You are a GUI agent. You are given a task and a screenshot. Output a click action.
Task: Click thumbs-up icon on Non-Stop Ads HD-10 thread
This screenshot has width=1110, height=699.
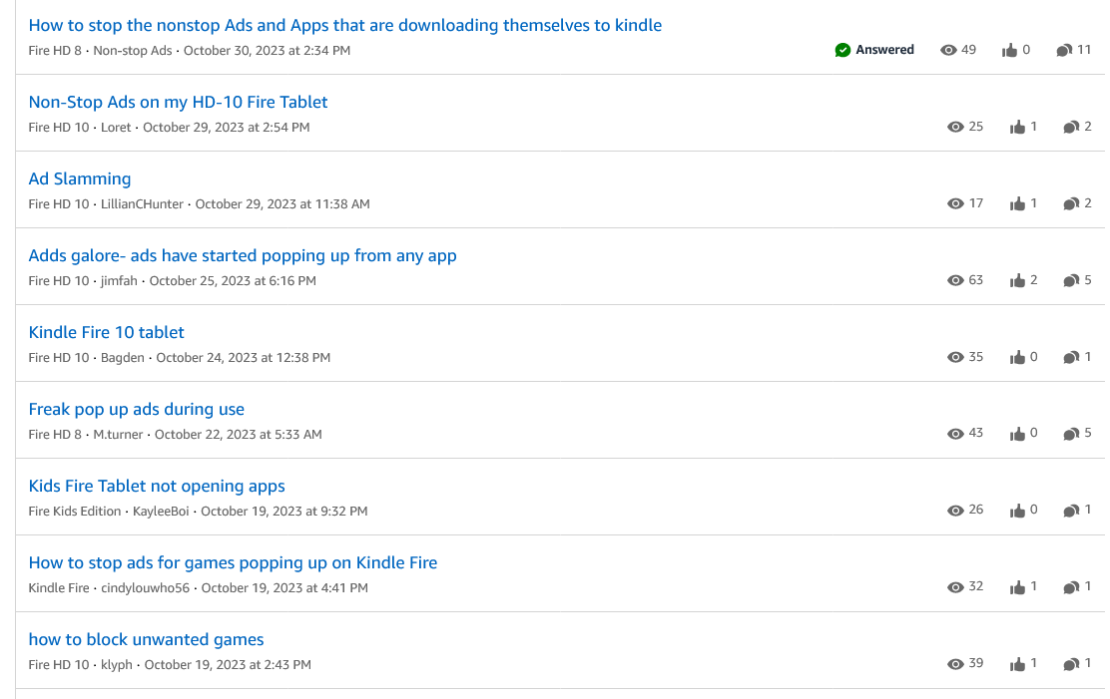[x=1017, y=127]
